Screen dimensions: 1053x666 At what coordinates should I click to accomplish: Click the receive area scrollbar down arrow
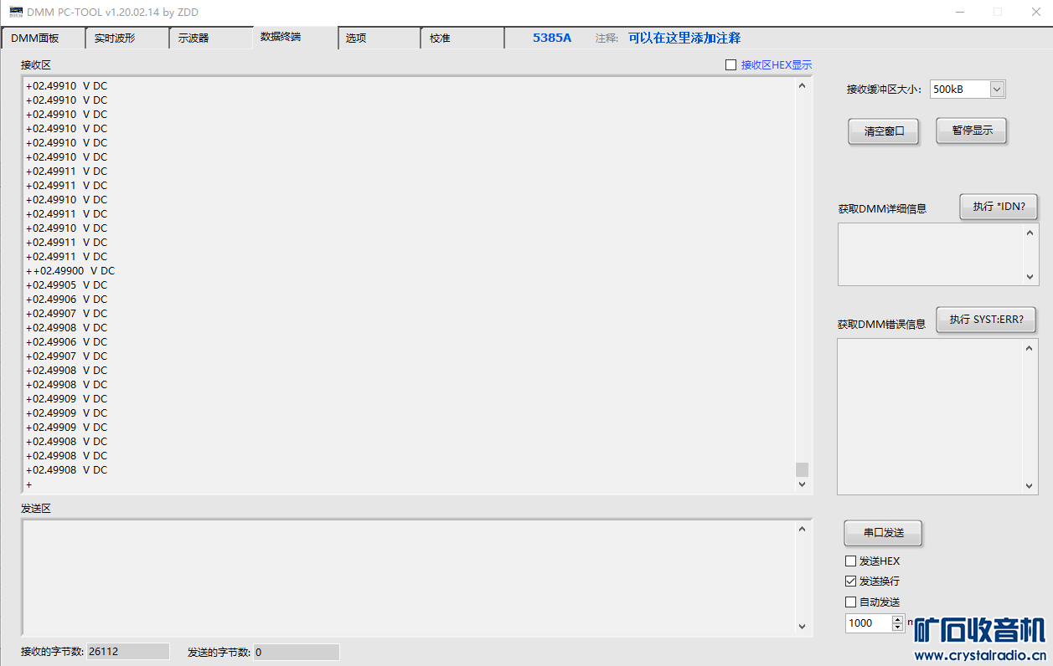[x=802, y=484]
